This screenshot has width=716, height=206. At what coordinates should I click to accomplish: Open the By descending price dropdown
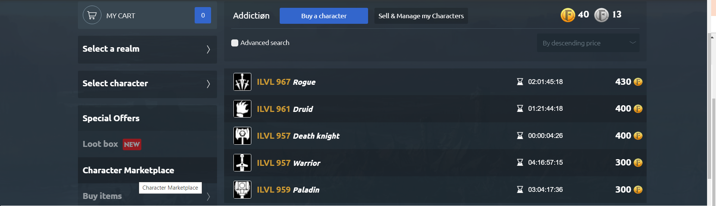coord(588,43)
